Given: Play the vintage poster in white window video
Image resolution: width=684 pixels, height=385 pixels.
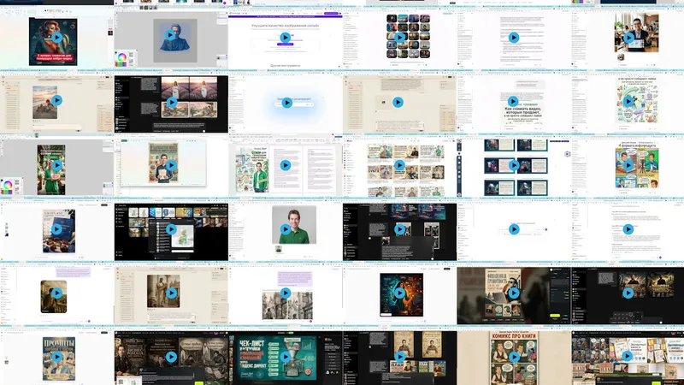Looking at the screenshot, I should (x=171, y=165).
